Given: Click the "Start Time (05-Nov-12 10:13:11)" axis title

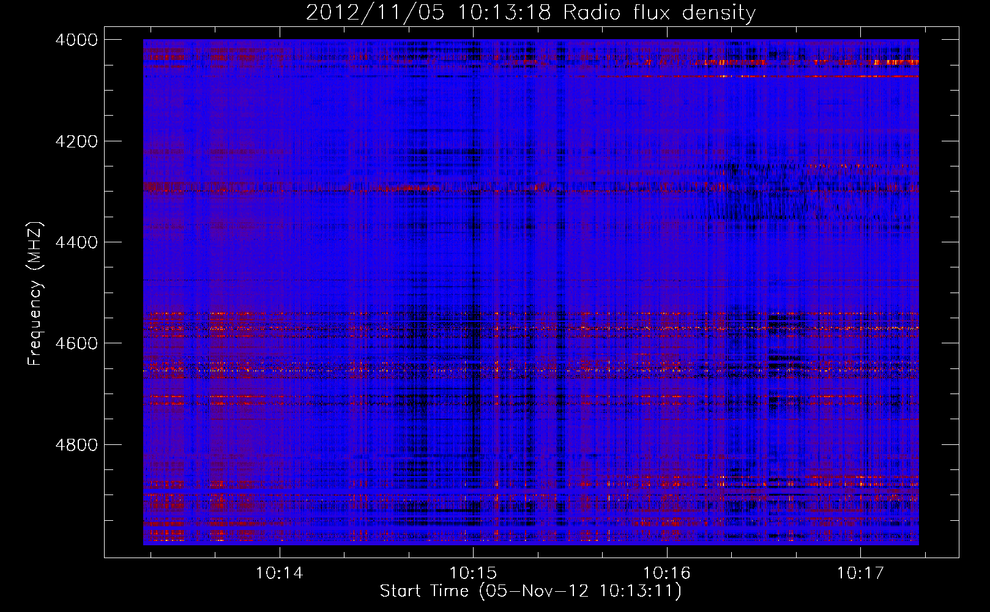Looking at the screenshot, I should point(530,591).
